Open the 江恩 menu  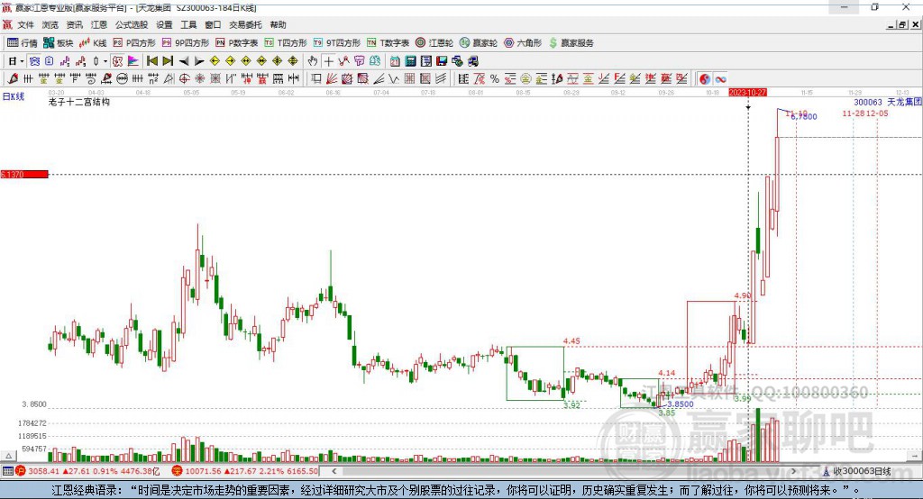pyautogui.click(x=99, y=24)
